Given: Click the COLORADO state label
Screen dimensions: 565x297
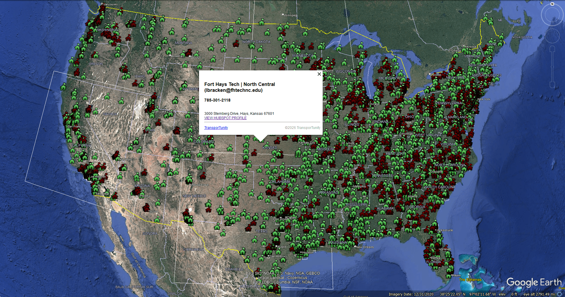Looking at the screenshot, I should pos(203,142).
